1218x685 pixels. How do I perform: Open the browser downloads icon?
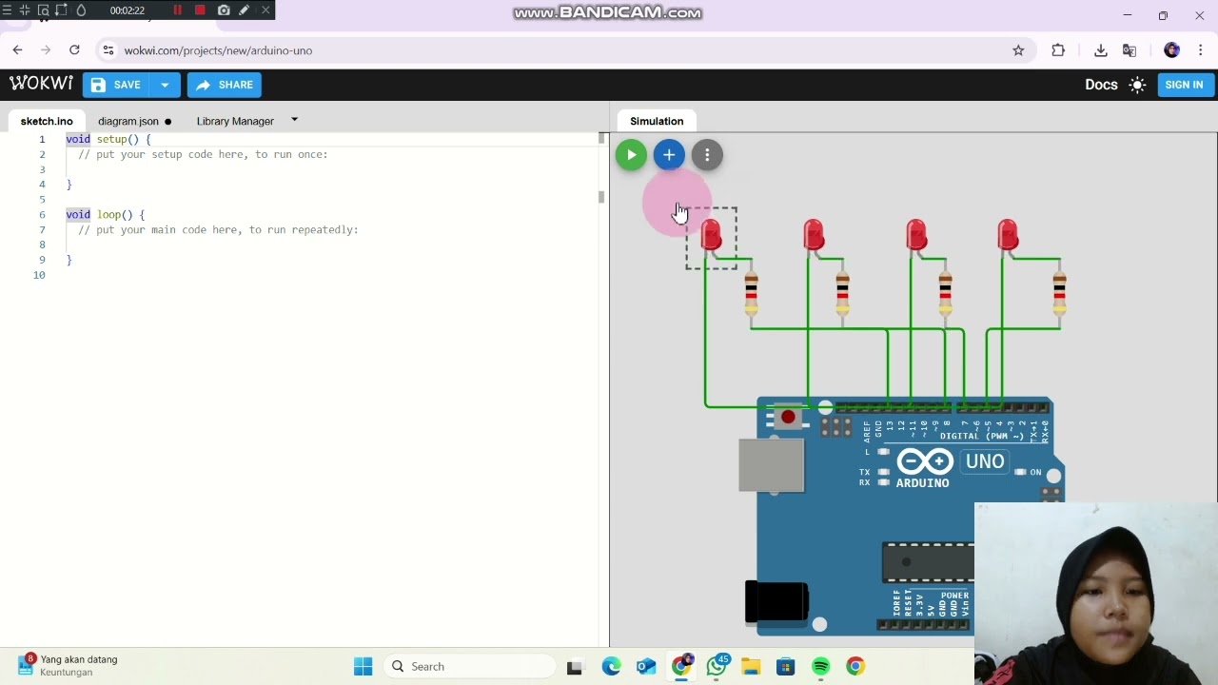(x=1101, y=50)
